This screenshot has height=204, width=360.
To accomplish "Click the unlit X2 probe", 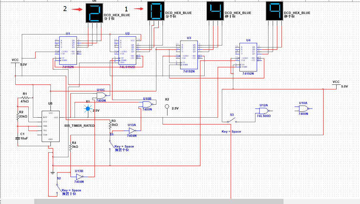I will 167,107.
